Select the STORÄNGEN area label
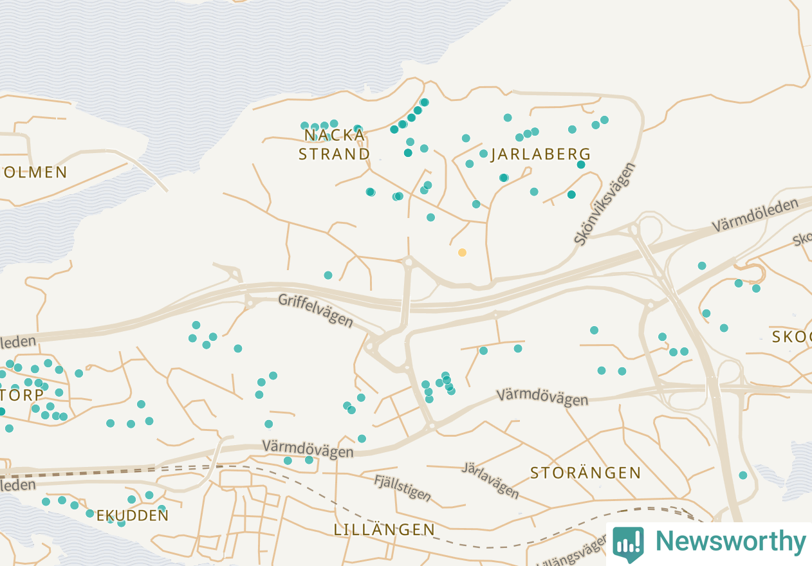Image resolution: width=812 pixels, height=566 pixels. tap(586, 473)
